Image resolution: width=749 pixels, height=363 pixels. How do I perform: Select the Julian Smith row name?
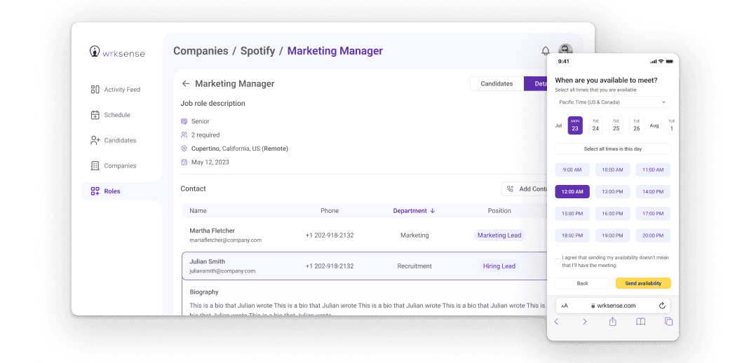[x=207, y=261]
